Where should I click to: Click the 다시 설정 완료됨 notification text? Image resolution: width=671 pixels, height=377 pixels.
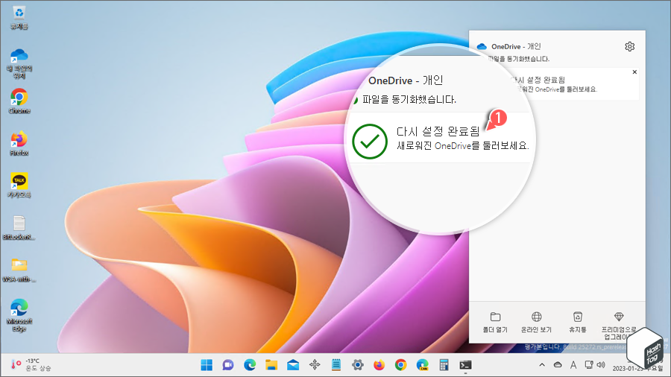[x=438, y=131]
